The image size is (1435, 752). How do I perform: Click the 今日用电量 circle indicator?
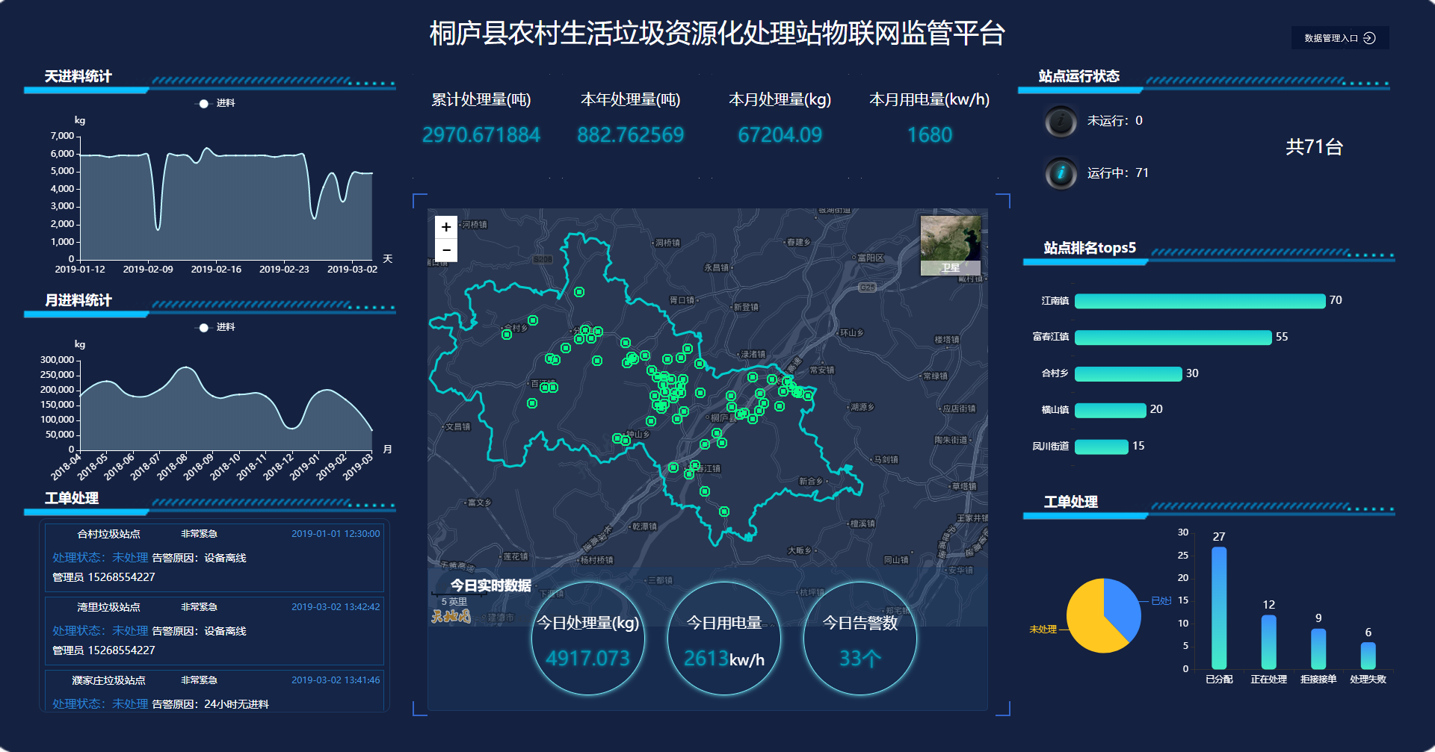pyautogui.click(x=724, y=638)
